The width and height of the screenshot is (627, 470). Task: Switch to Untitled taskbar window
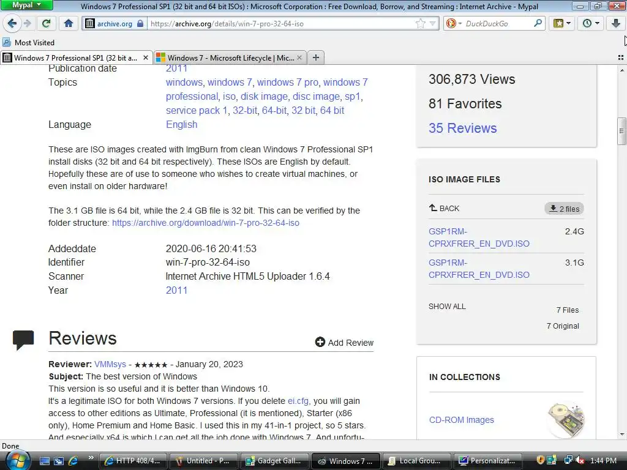click(203, 461)
